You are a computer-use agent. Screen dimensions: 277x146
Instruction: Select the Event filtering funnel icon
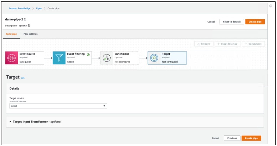click(x=59, y=58)
